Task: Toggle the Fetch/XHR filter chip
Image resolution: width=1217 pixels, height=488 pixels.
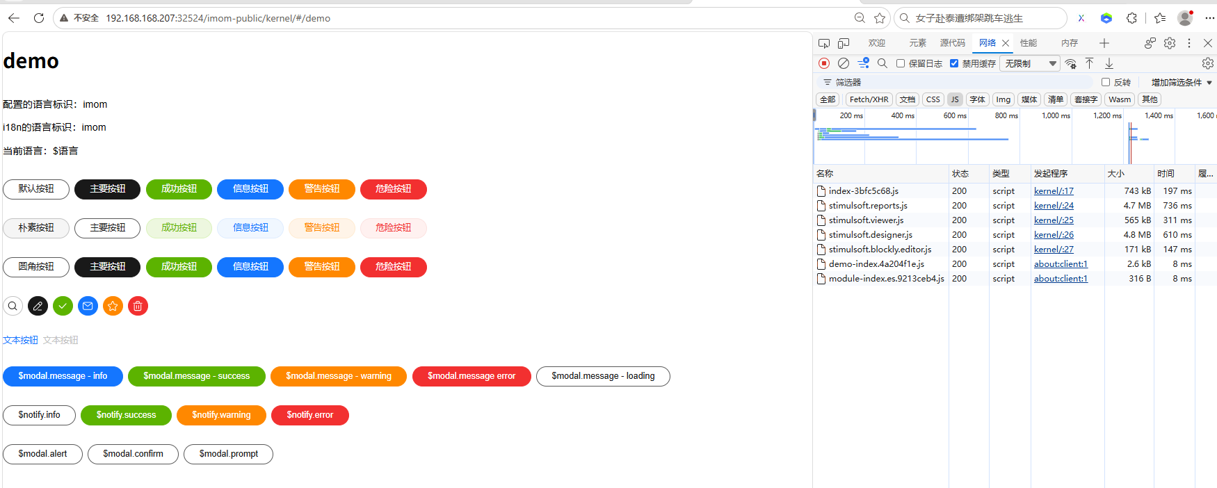Action: [869, 99]
